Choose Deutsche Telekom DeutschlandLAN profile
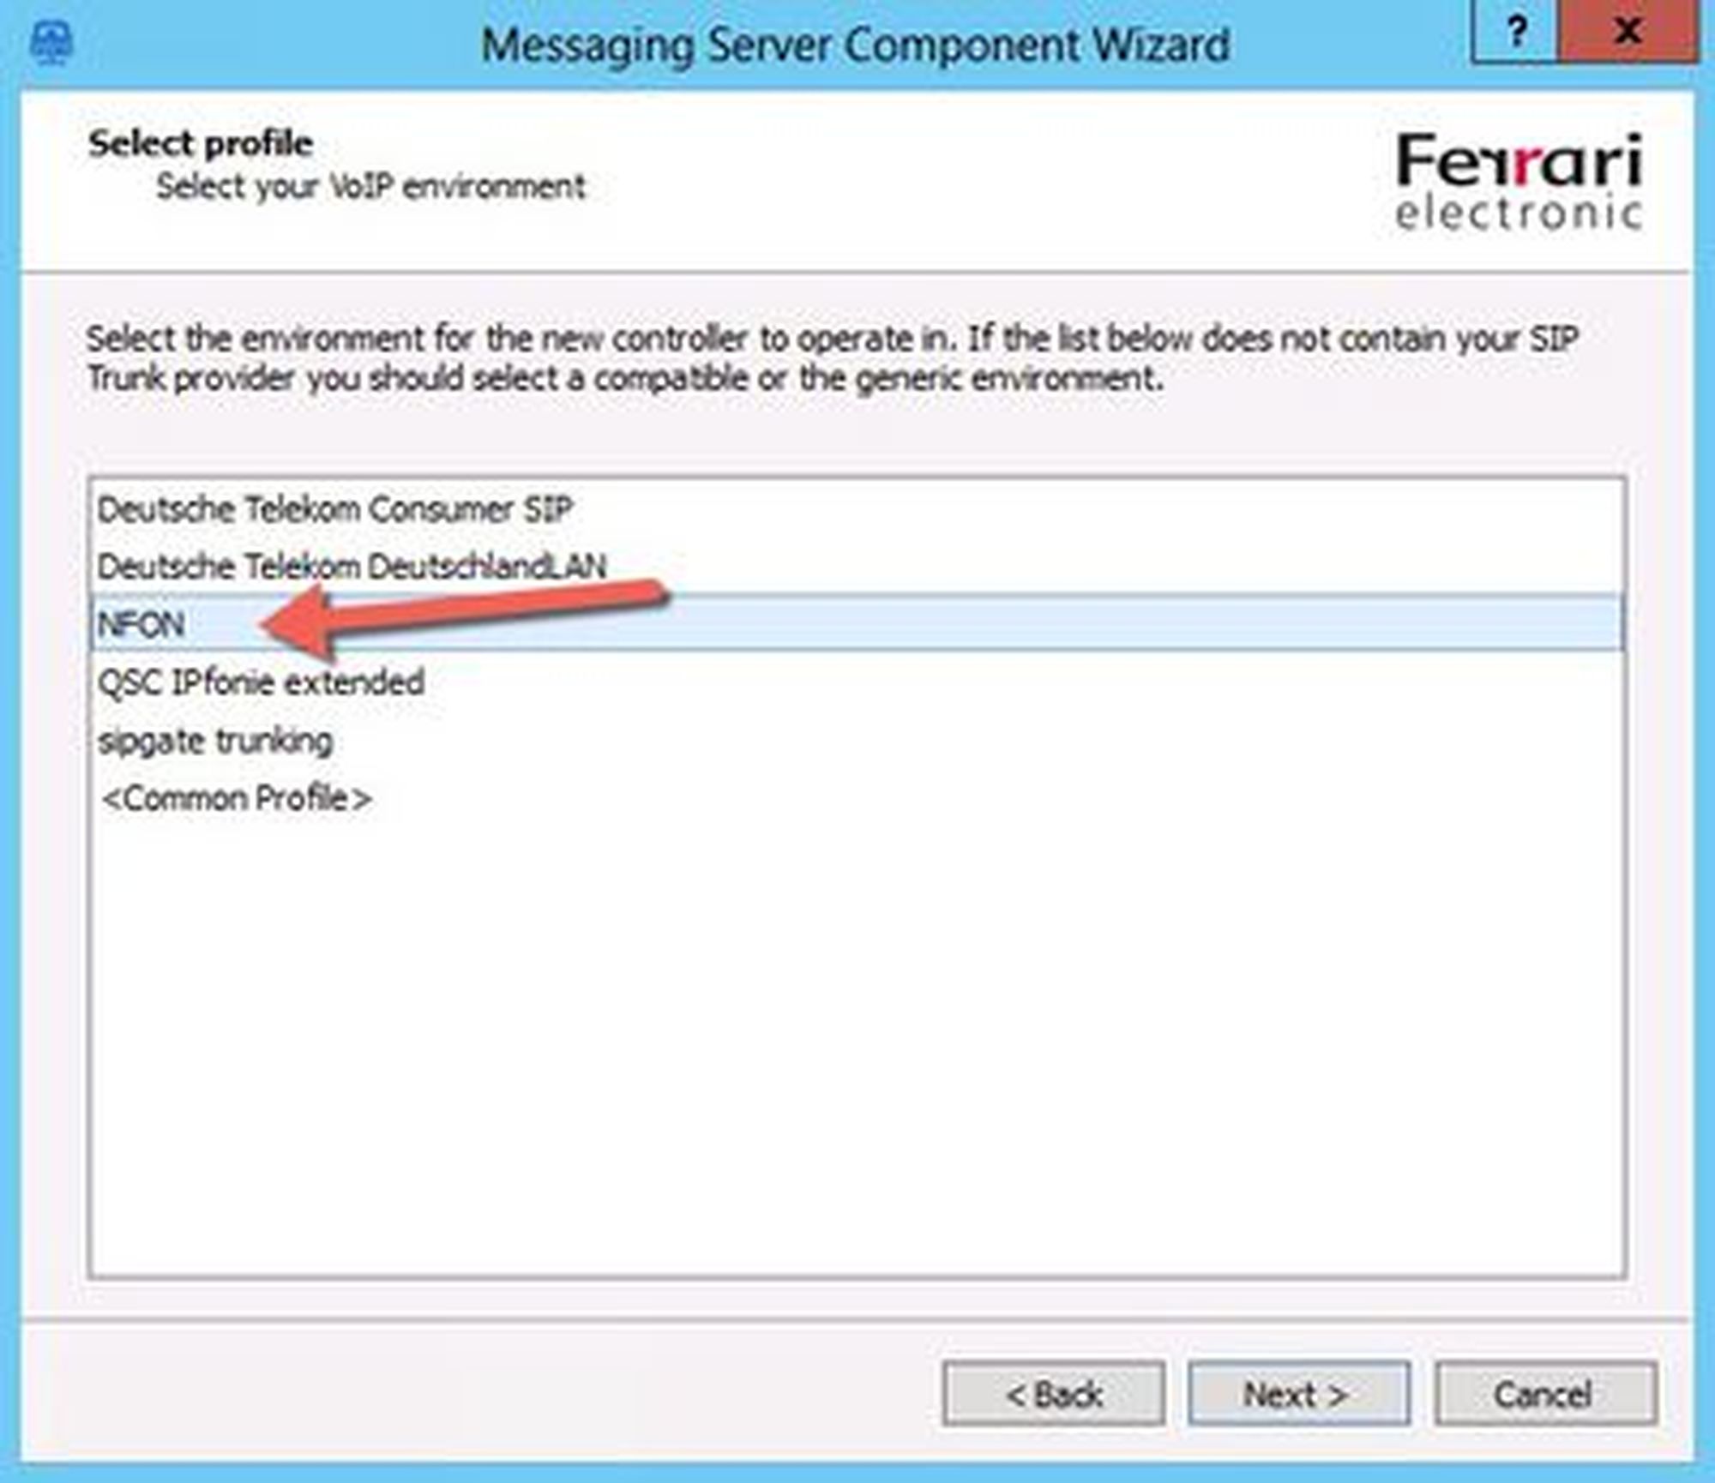Viewport: 1715px width, 1483px height. 352,567
